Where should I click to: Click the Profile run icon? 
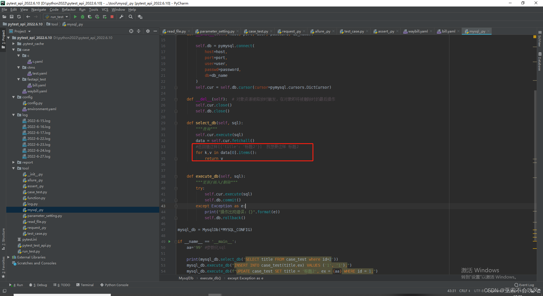(x=97, y=17)
